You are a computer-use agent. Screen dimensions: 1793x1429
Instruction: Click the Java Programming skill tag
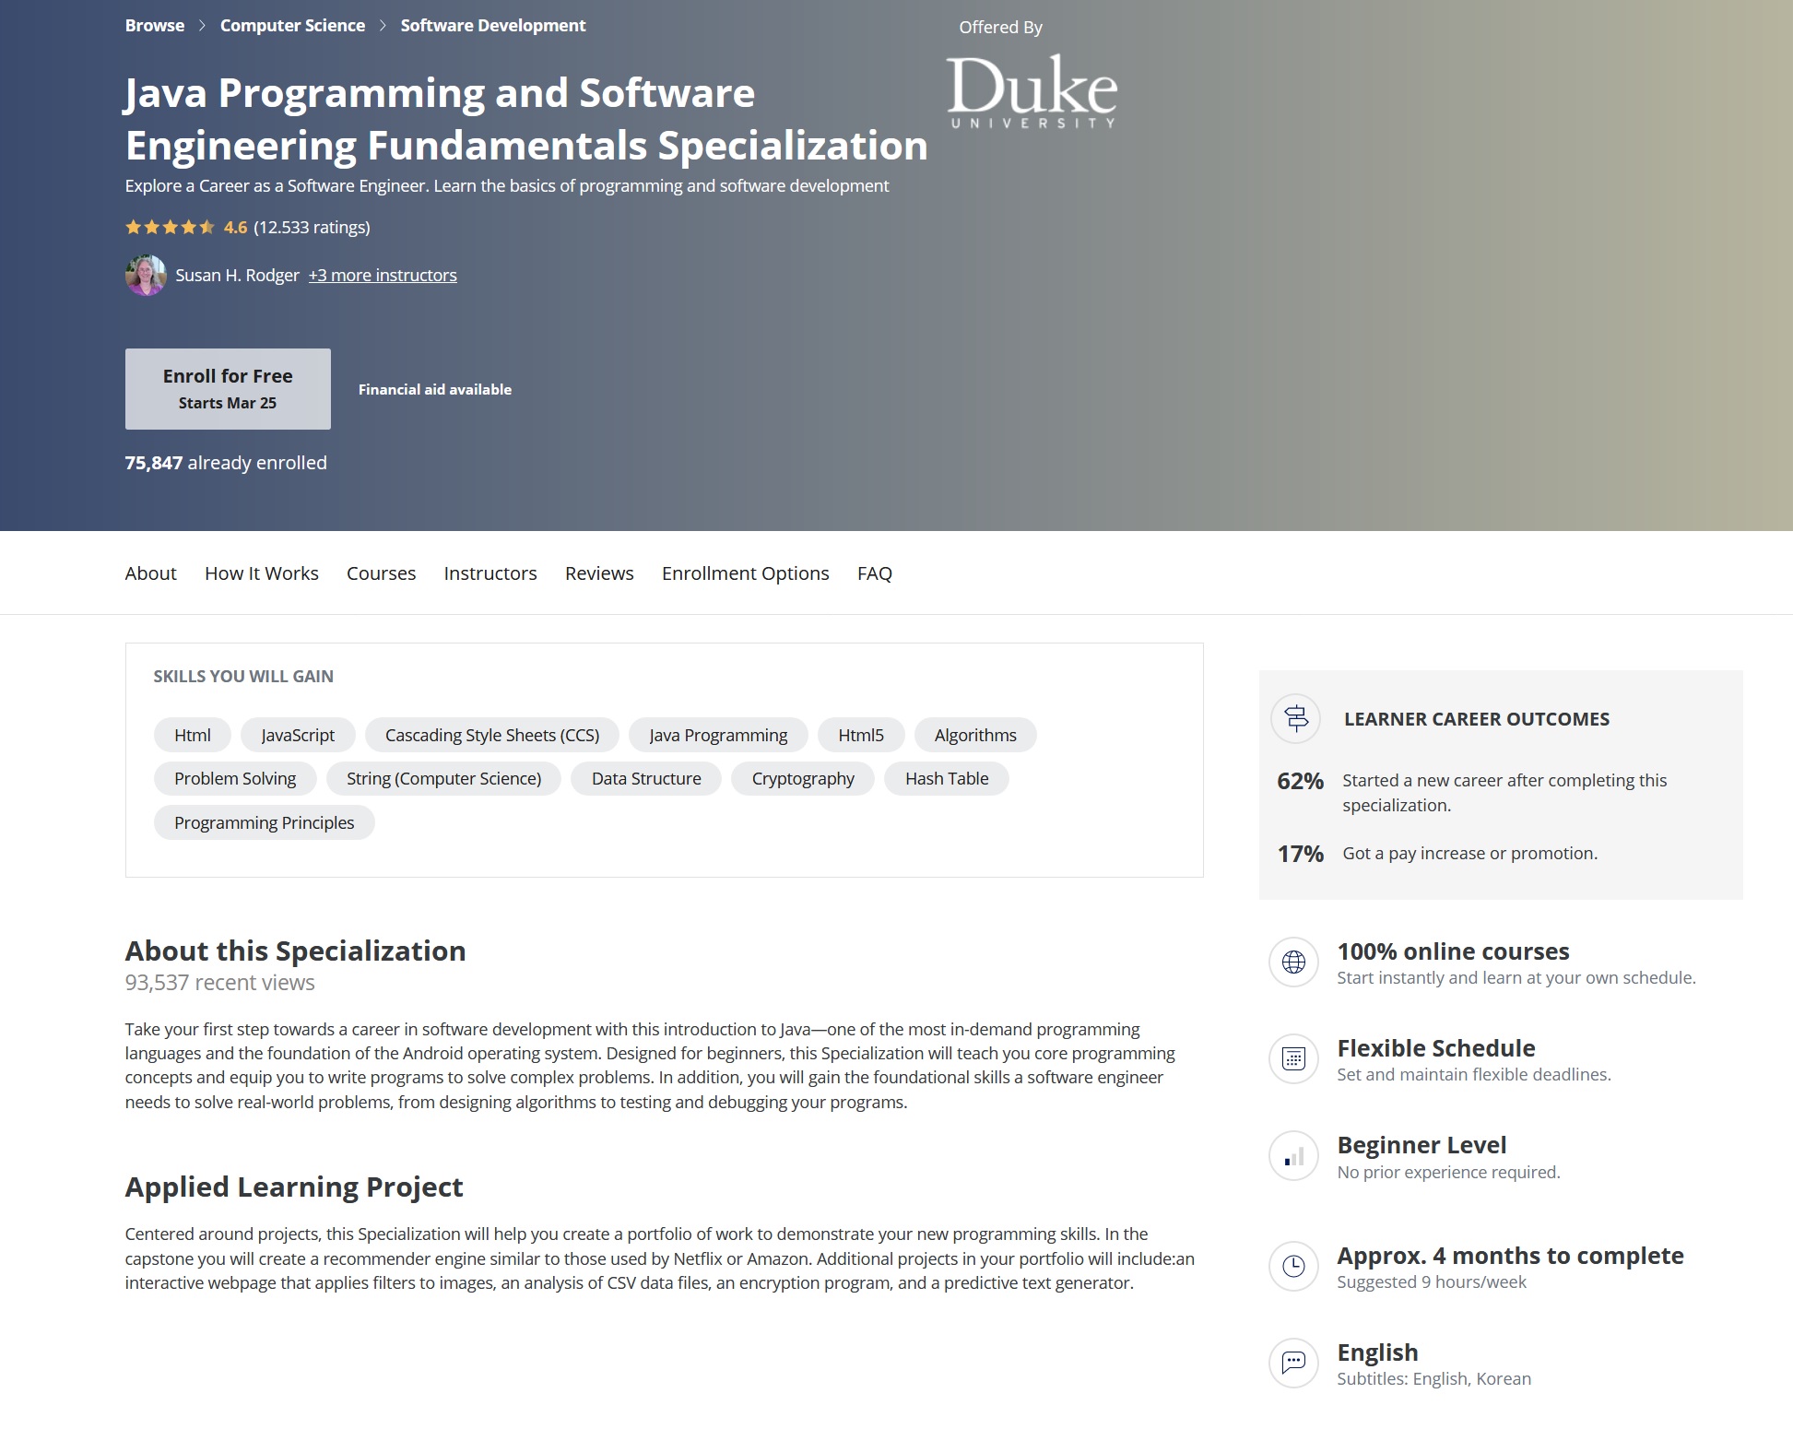pyautogui.click(x=718, y=735)
